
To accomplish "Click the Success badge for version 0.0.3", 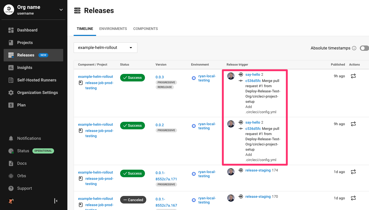I will (x=132, y=78).
